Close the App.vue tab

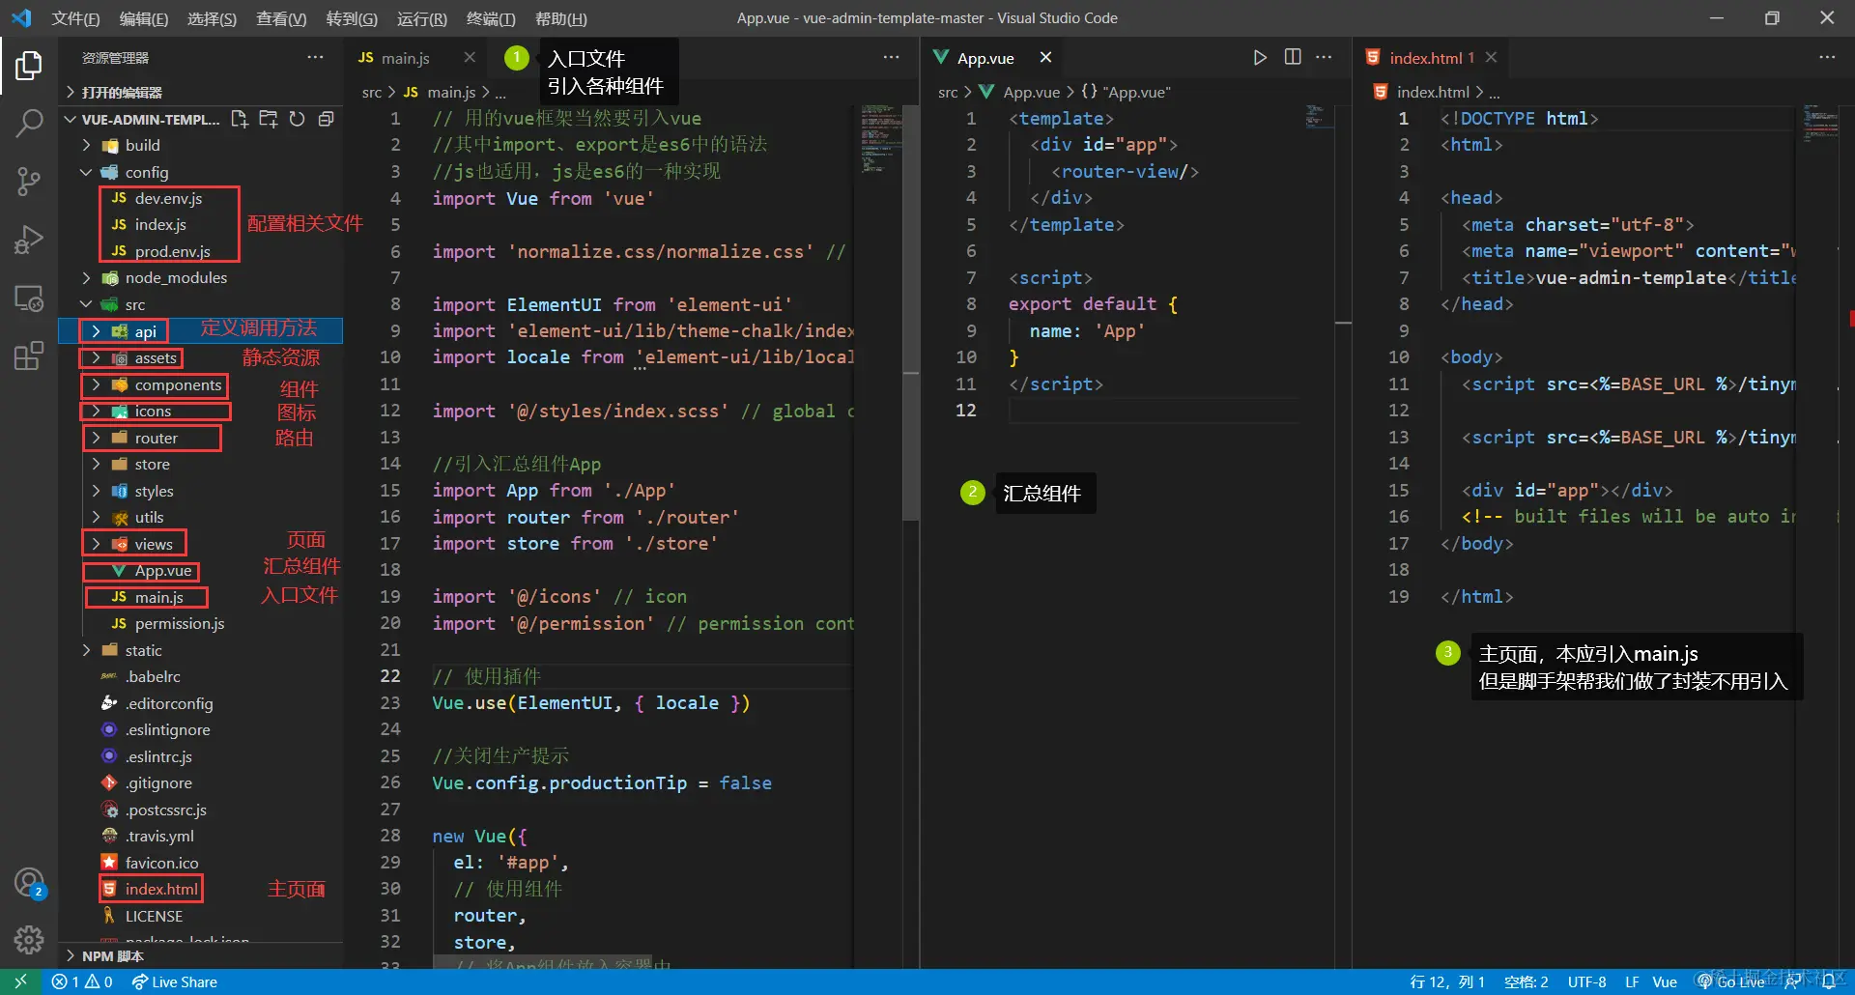[1045, 58]
